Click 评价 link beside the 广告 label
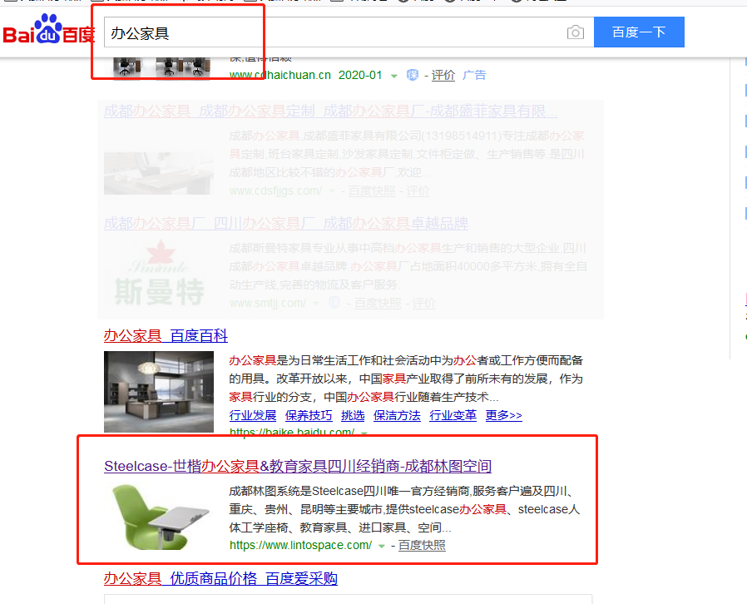 click(443, 76)
